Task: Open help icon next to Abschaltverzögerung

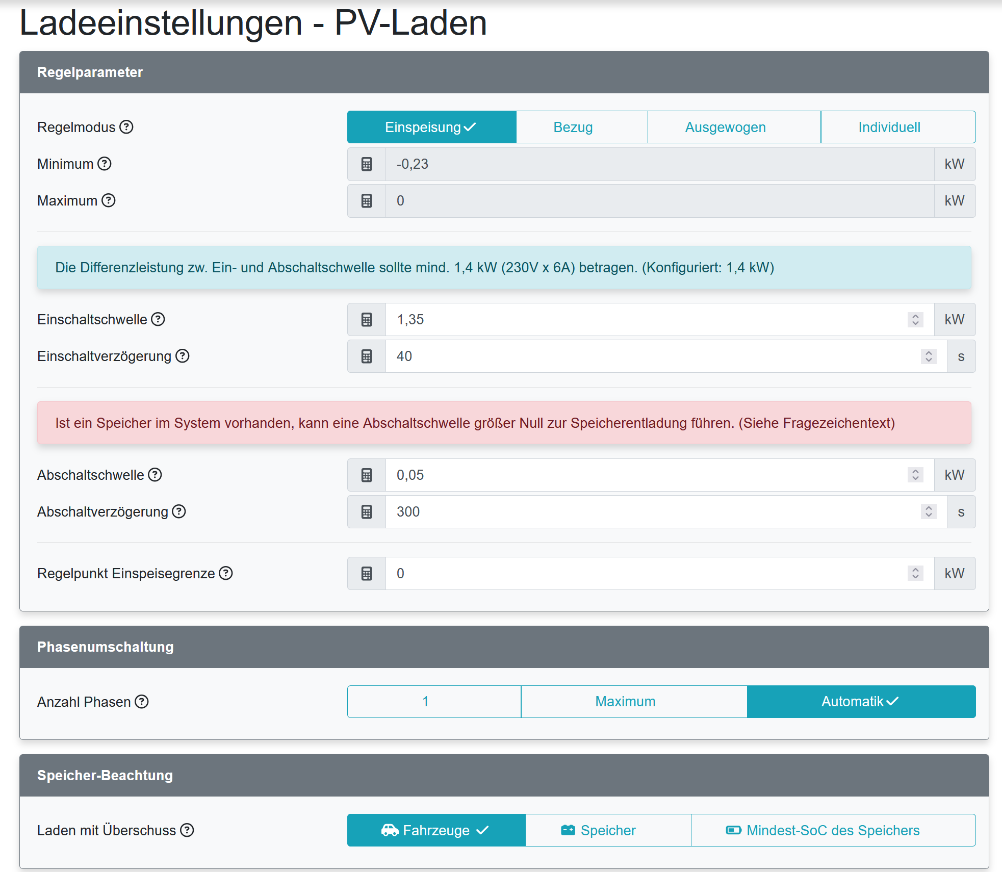Action: pos(179,511)
